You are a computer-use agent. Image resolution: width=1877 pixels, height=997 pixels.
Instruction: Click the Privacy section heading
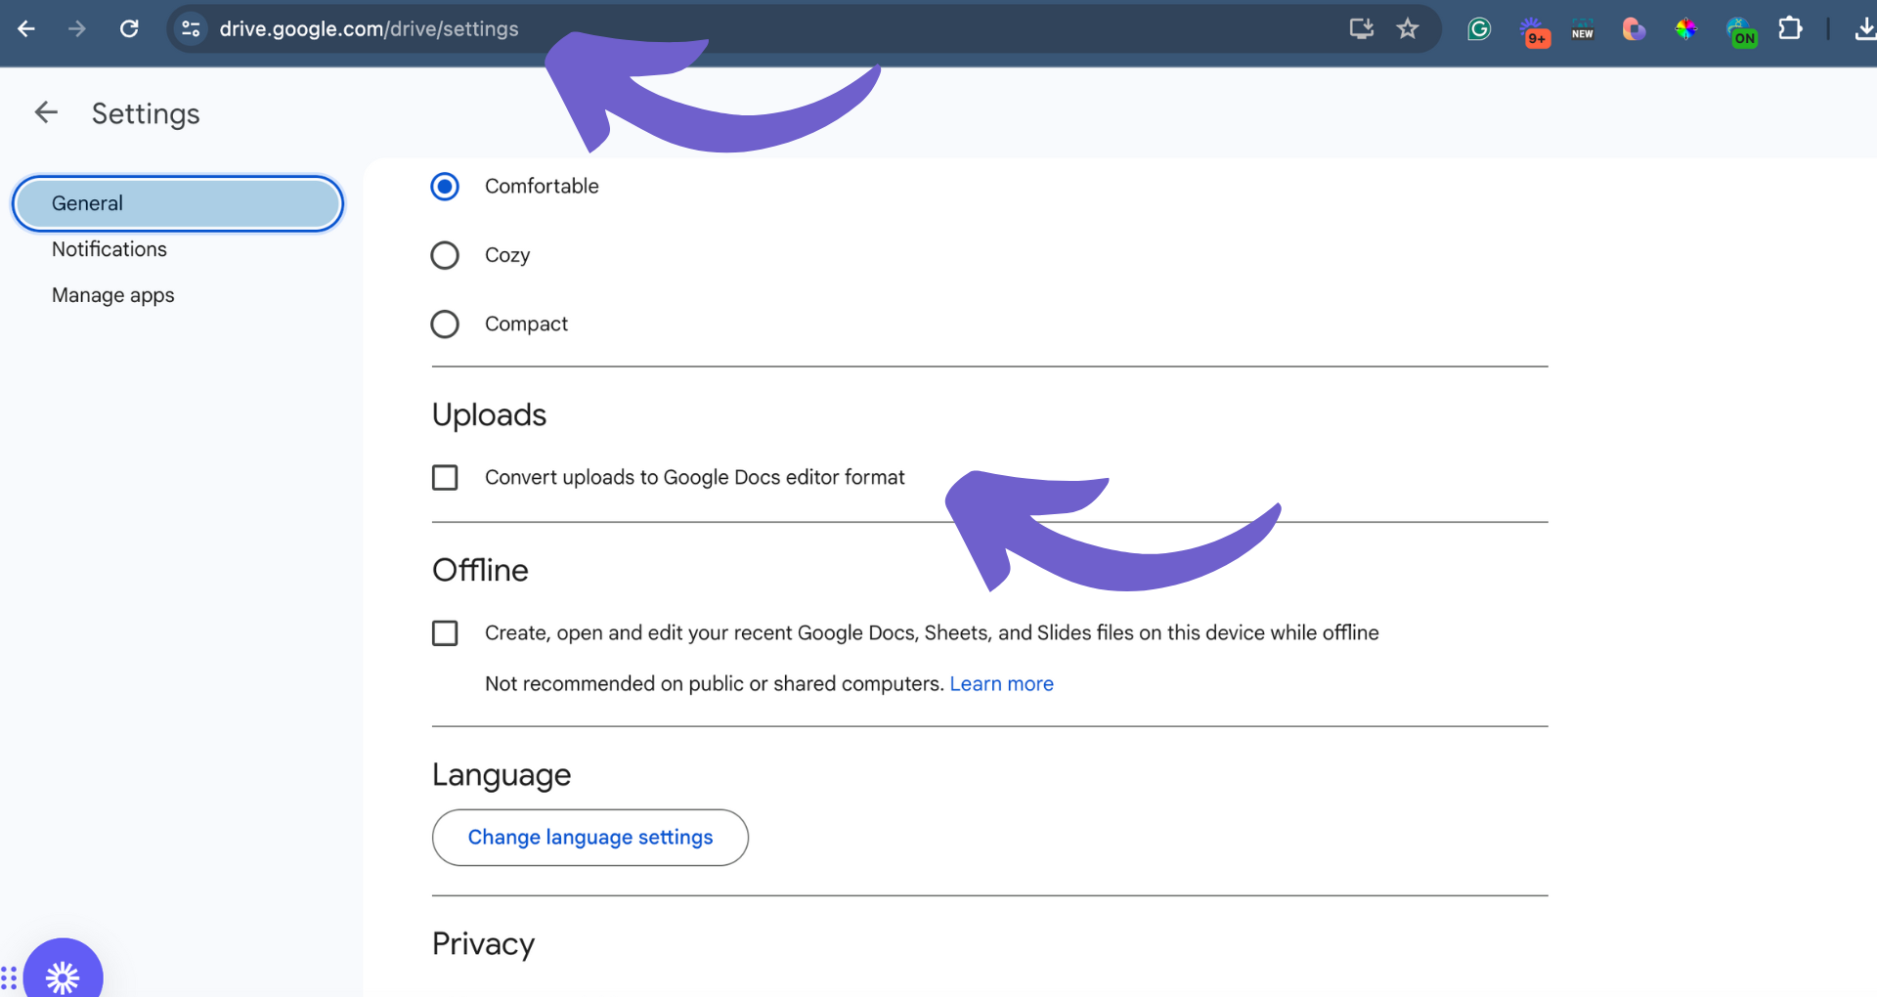click(483, 944)
